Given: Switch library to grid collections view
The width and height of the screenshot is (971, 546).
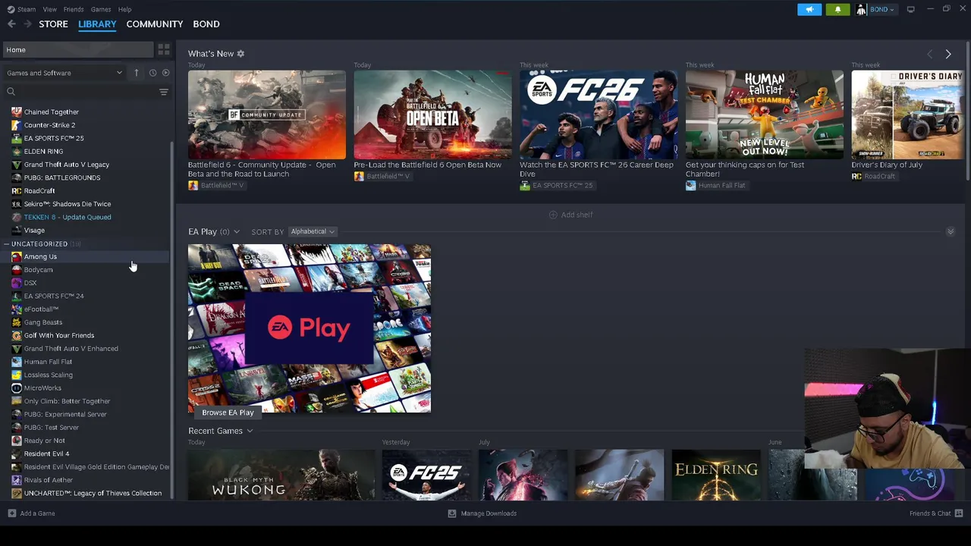Looking at the screenshot, I should tap(164, 49).
